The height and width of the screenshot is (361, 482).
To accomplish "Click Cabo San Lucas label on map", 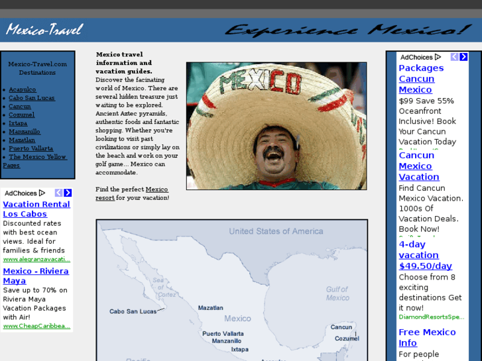I will pos(133,311).
